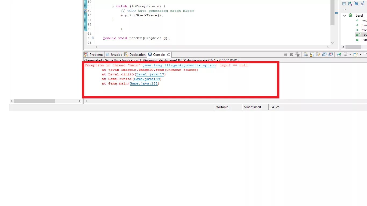This screenshot has height=206, width=367.
Task: Click the e.printStackTrace() line in editor
Action: tap(142, 15)
